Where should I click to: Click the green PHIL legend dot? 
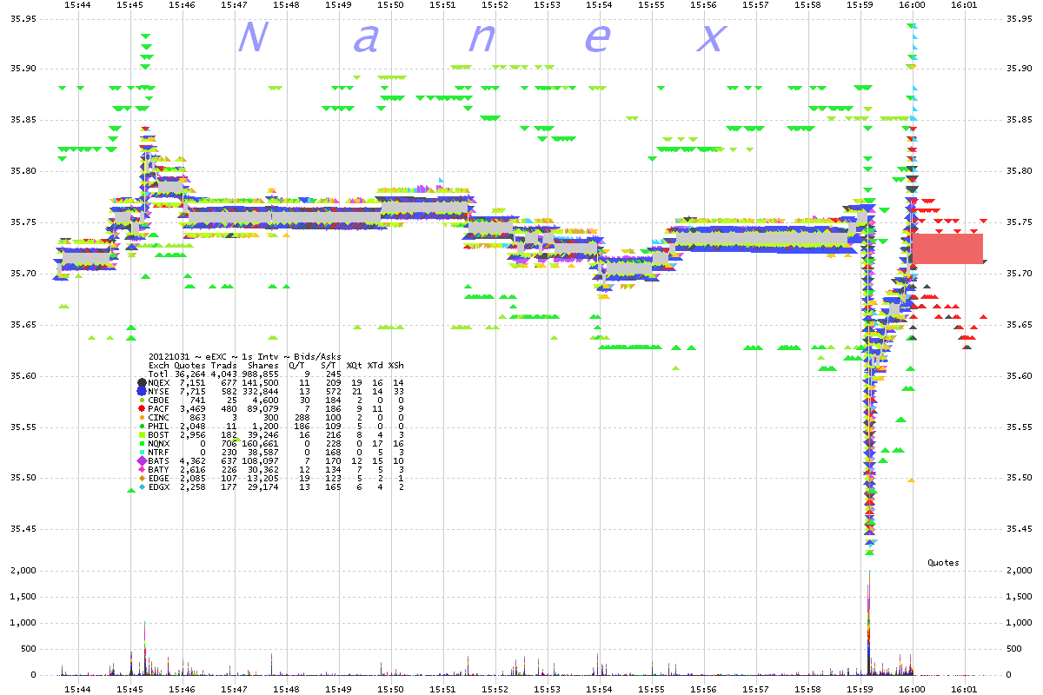(142, 426)
